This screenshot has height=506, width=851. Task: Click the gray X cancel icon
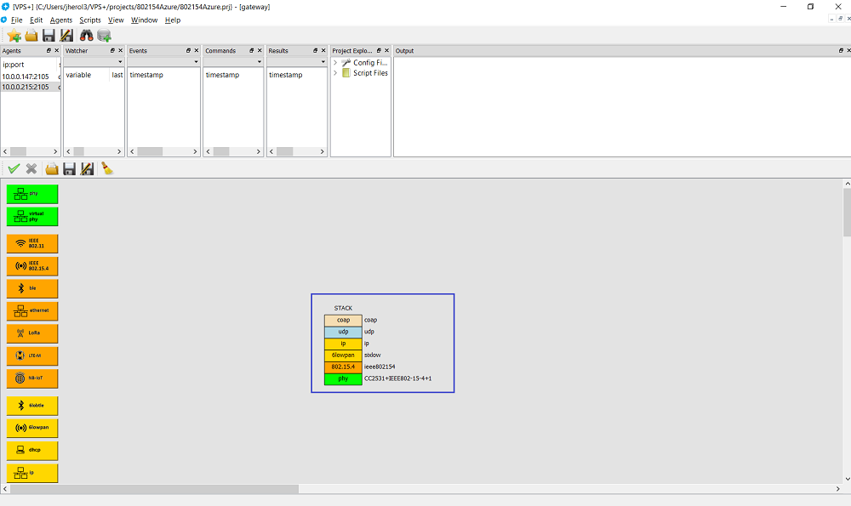(31, 168)
